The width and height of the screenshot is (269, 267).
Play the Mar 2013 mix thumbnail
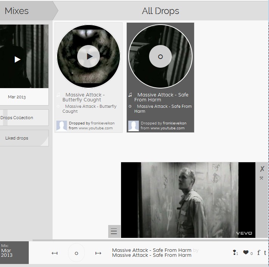[x=17, y=59]
